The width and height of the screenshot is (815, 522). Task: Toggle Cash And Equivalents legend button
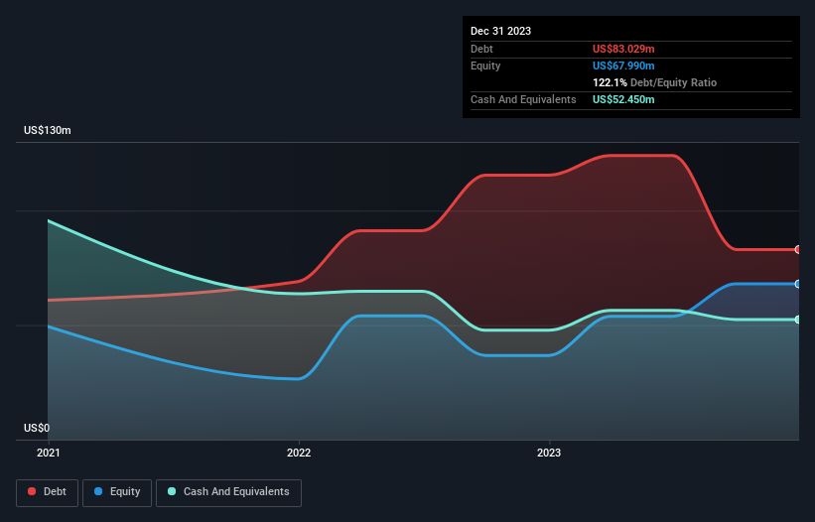[x=228, y=492]
